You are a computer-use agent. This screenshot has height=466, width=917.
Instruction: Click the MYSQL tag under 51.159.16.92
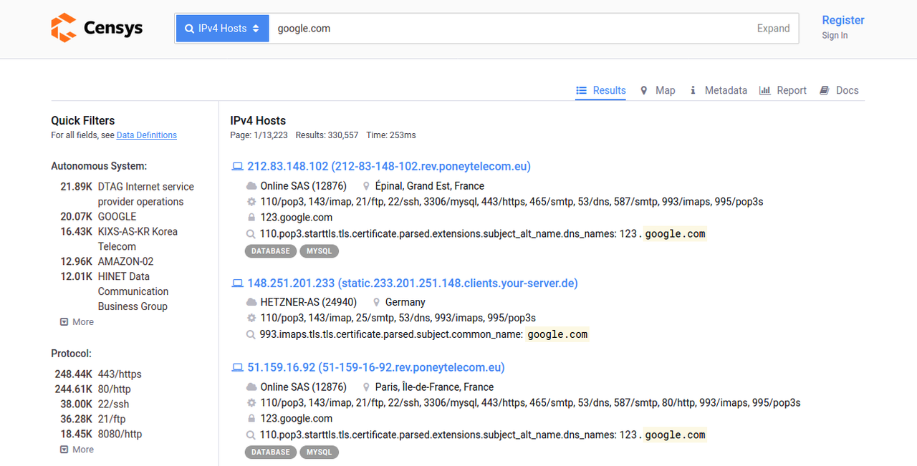[319, 452]
